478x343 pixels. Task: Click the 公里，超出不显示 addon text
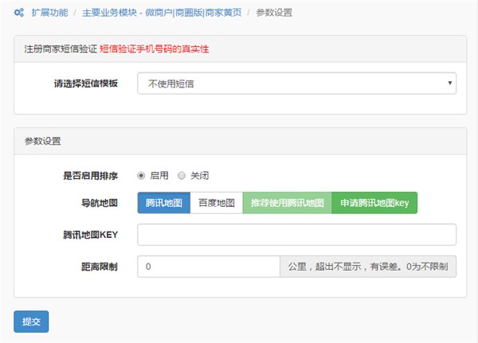368,267
